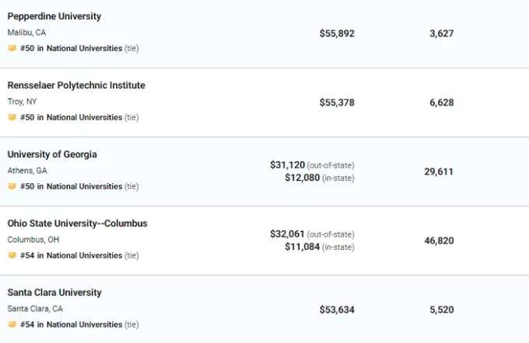Viewport: 529px width, 343px height.
Task: Click the ranking badge icon under Pepperdine University
Action: pos(12,48)
